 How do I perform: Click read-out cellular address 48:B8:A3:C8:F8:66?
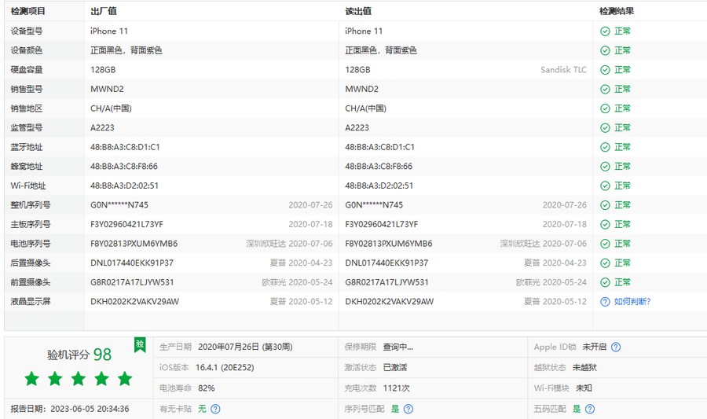tap(379, 167)
